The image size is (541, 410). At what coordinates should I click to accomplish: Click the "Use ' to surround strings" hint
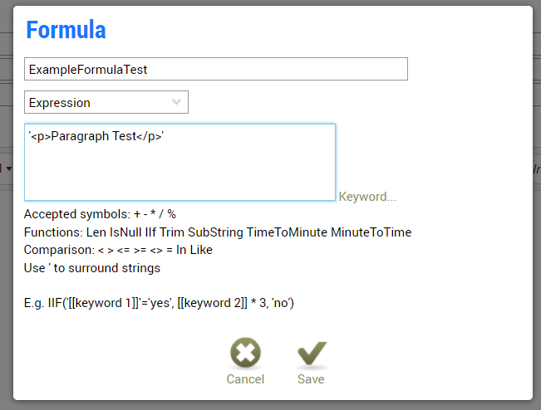[92, 269]
